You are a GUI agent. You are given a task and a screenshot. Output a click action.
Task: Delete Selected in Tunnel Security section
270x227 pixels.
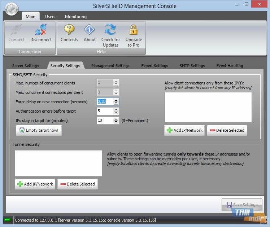click(x=77, y=184)
